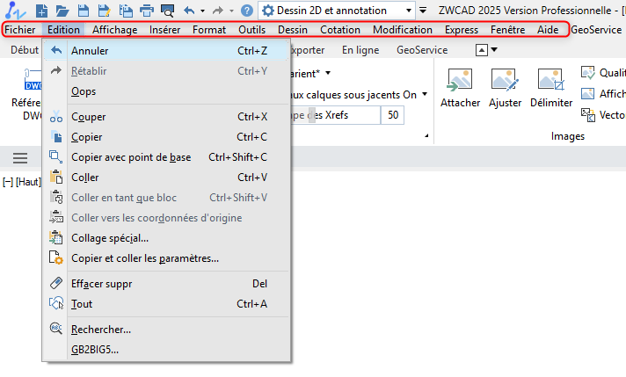Click the Xrefs fade value field showing 50
This screenshot has width=626, height=377.
point(392,115)
